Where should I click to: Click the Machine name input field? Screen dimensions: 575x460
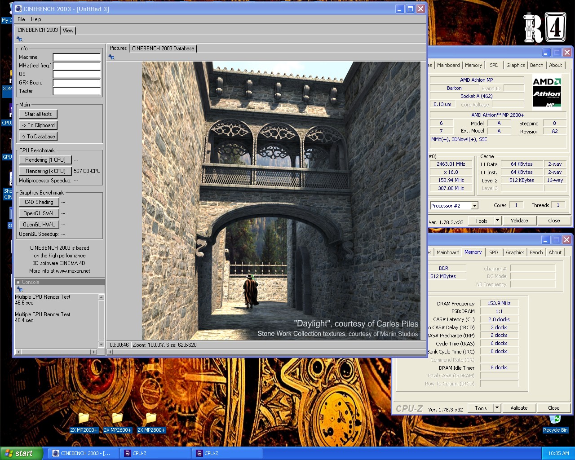[x=76, y=57]
